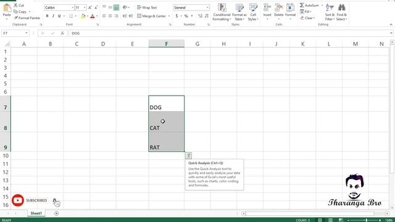Image resolution: width=395 pixels, height=222 pixels.
Task: Open the font size dropdown
Action: 85,8
